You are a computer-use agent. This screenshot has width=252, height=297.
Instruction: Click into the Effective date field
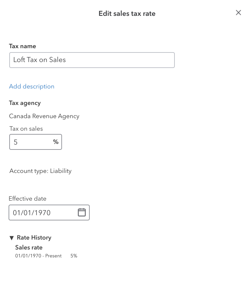49,213
